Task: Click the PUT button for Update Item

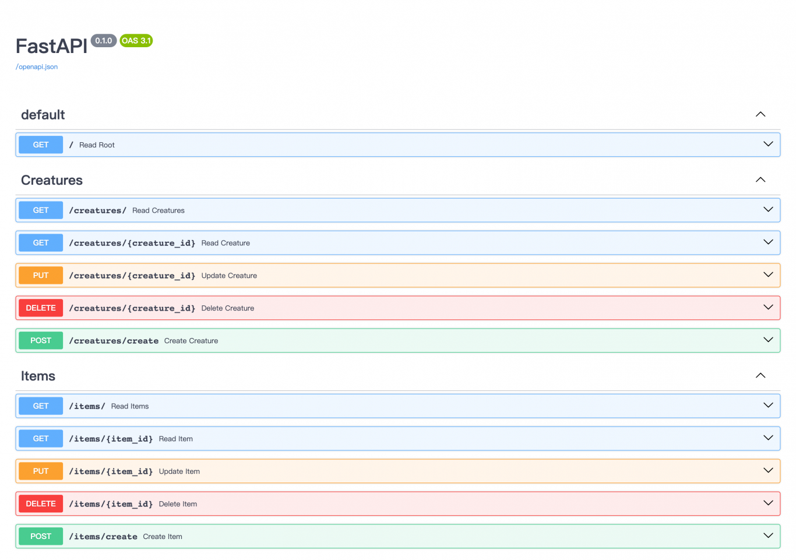Action: coord(41,471)
